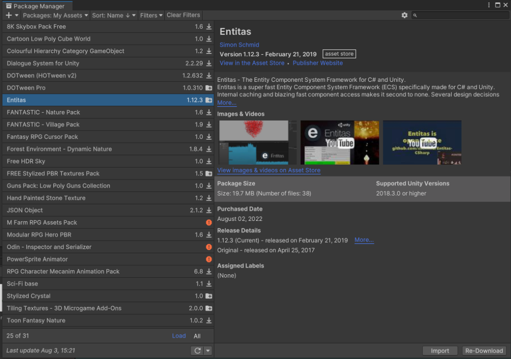Select the JSON Object row

pos(108,210)
